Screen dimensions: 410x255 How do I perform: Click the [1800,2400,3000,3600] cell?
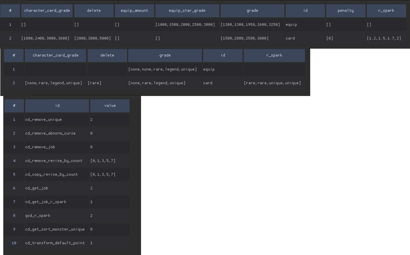[47, 38]
